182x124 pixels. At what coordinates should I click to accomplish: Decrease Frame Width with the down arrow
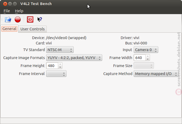[x=148, y=59]
